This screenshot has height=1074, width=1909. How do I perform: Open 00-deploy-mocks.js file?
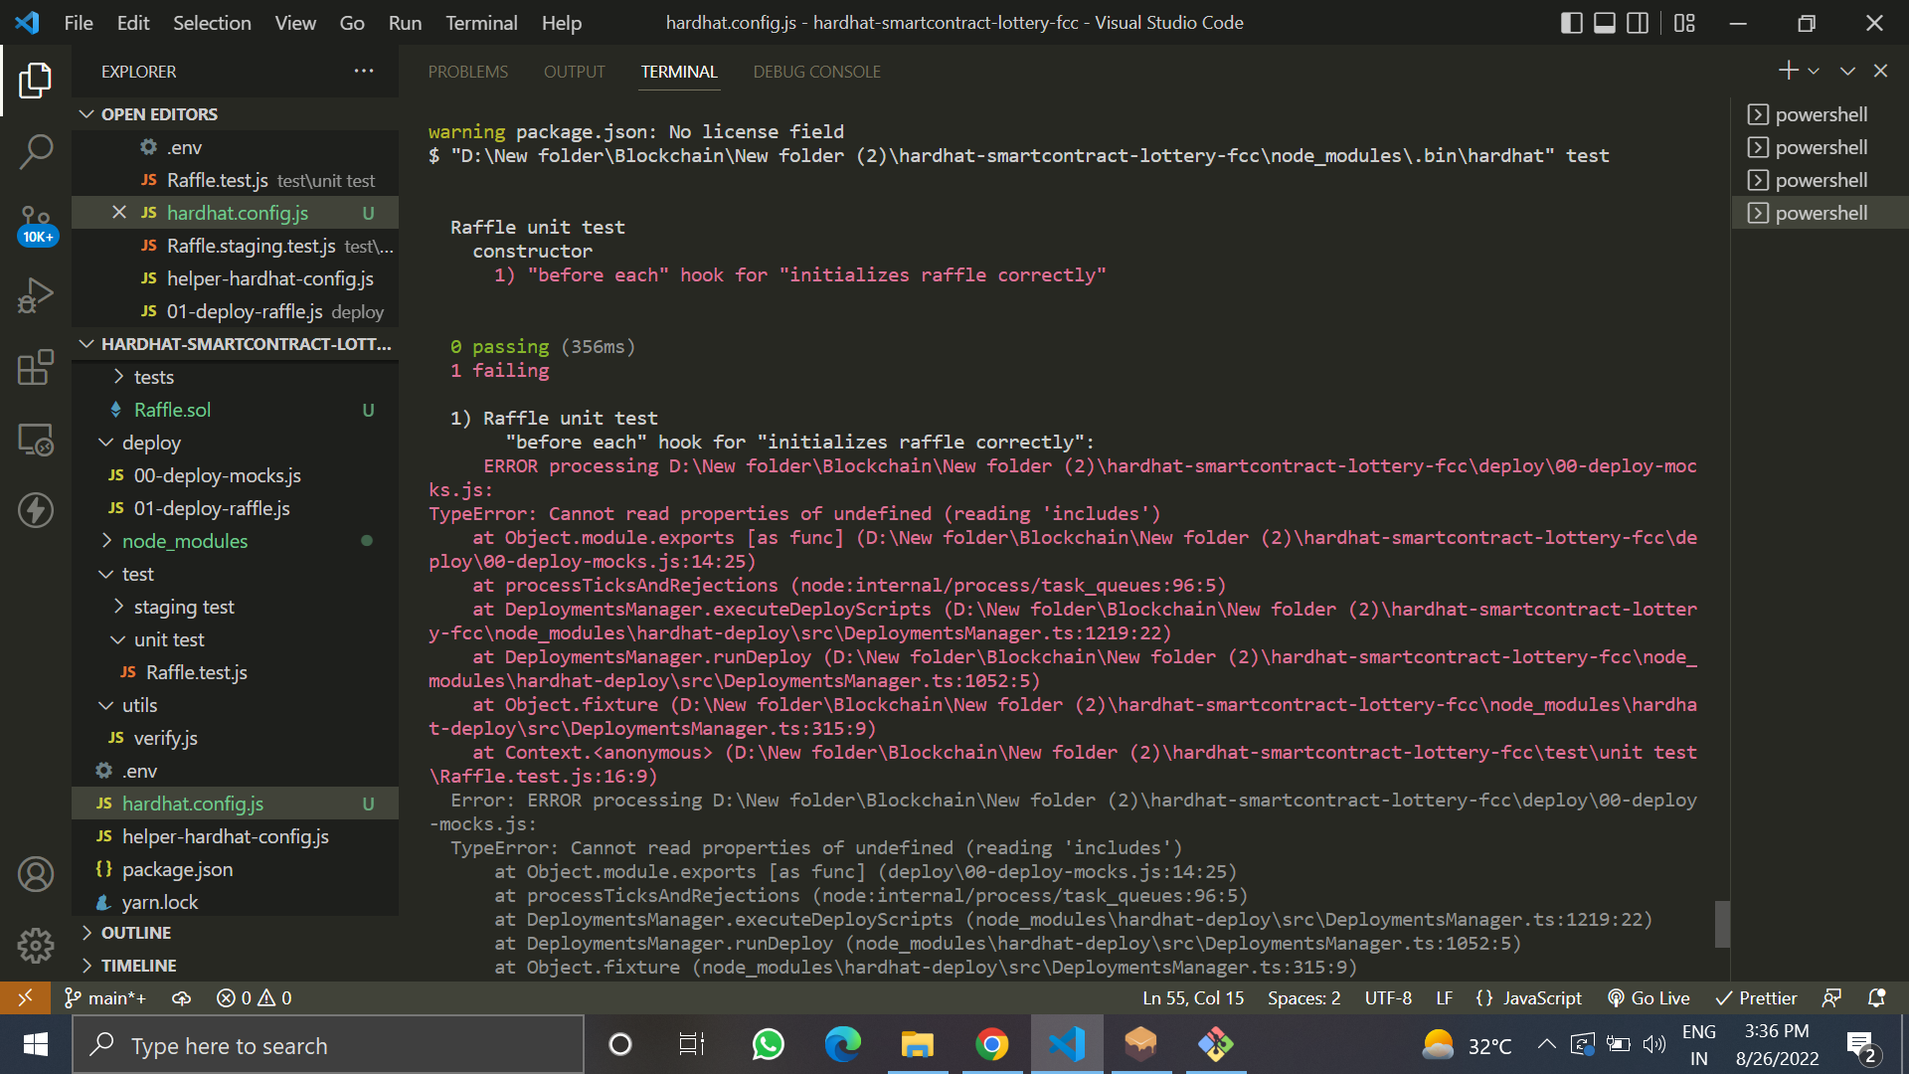tap(235, 475)
